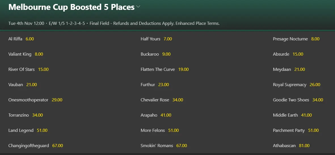Select Chevalier Rose at 34.00
This screenshot has width=335, height=155.
pyautogui.click(x=178, y=100)
